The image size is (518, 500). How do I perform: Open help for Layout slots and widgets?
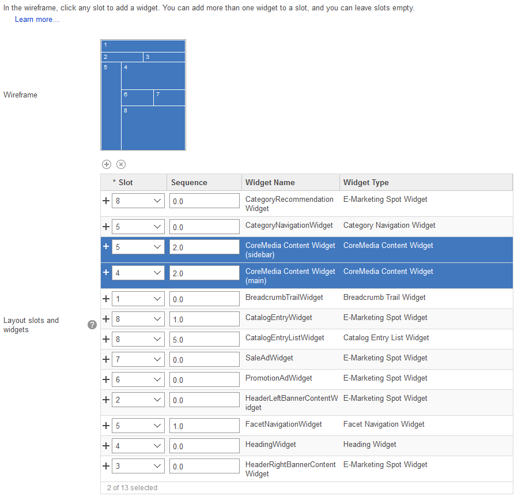click(x=92, y=325)
